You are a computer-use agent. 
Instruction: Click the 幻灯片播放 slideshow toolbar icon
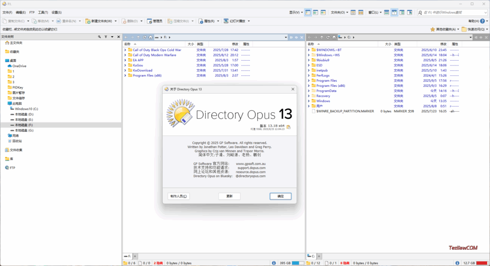click(x=226, y=21)
